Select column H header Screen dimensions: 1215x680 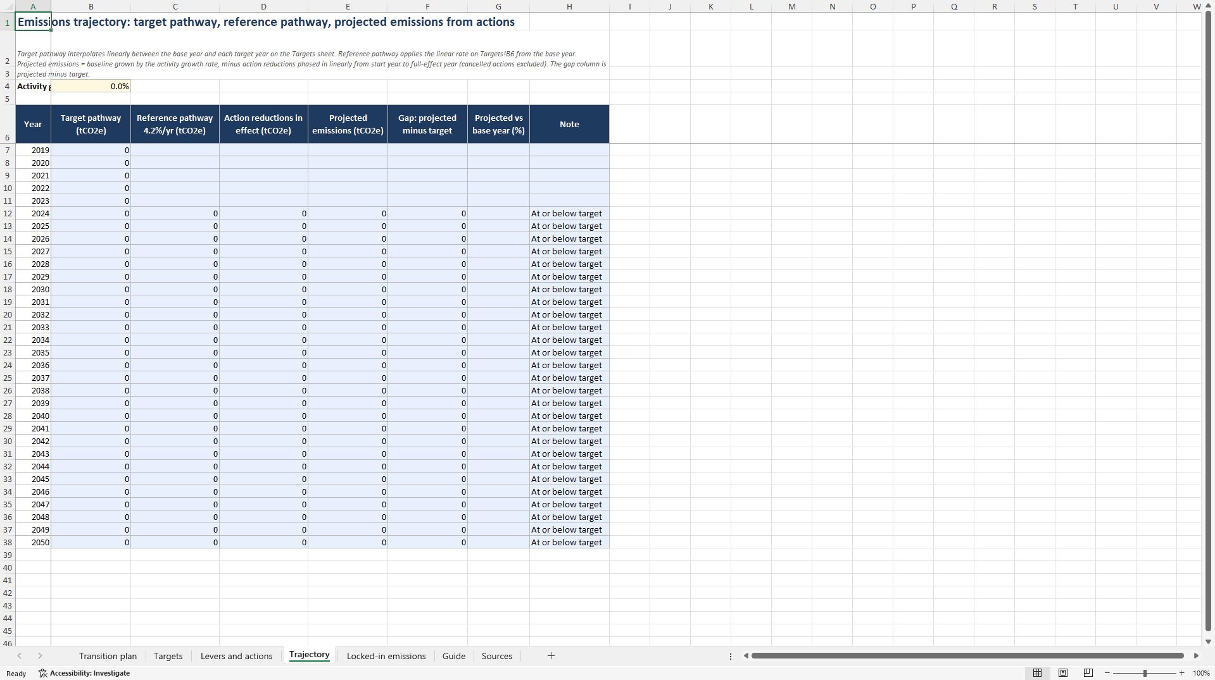(569, 6)
